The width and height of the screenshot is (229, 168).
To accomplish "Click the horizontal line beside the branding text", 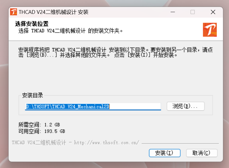I will (180, 143).
